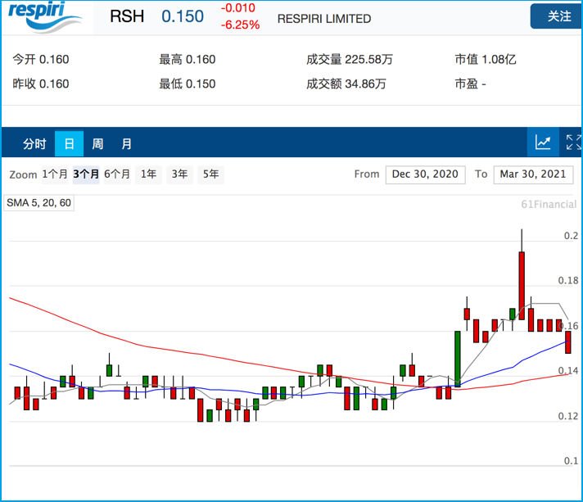Click the RSH ticker symbol
The width and height of the screenshot is (583, 502).
(x=127, y=16)
